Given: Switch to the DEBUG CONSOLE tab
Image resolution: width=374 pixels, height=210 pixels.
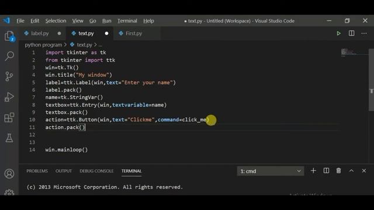Looking at the screenshot, I should (96, 171).
